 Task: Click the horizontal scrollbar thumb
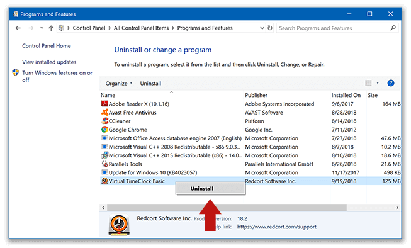[x=227, y=208]
